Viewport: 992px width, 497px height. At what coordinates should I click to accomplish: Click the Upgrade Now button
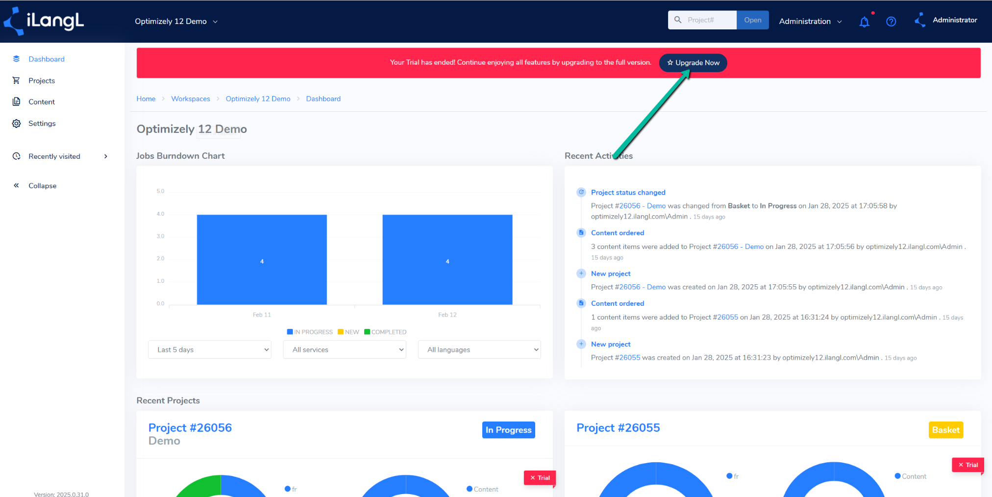pyautogui.click(x=693, y=63)
